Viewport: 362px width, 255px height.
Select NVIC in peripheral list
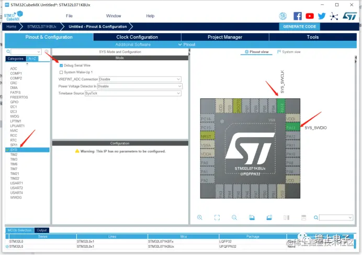click(x=14, y=130)
